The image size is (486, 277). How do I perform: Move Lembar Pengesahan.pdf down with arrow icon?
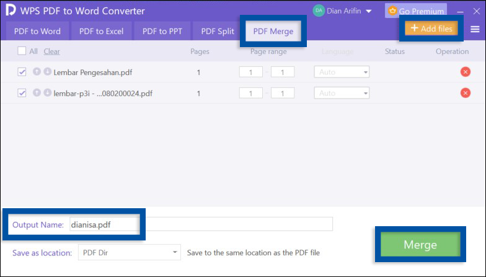tap(47, 72)
